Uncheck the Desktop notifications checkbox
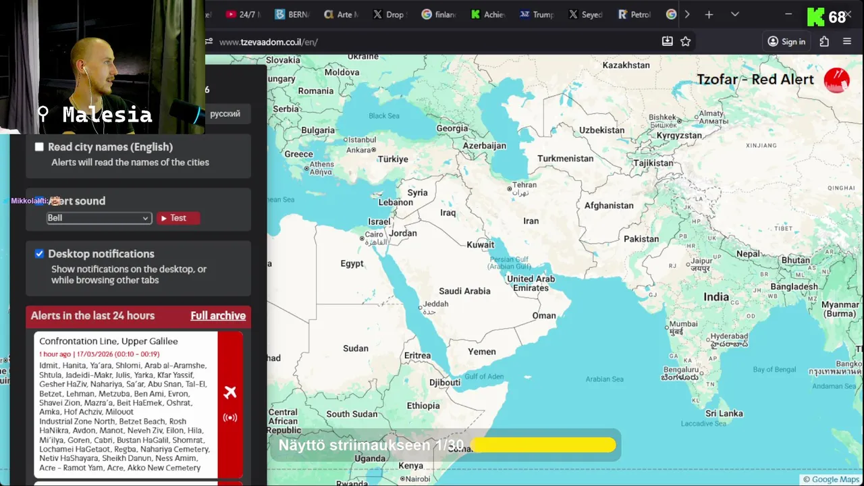 click(39, 254)
